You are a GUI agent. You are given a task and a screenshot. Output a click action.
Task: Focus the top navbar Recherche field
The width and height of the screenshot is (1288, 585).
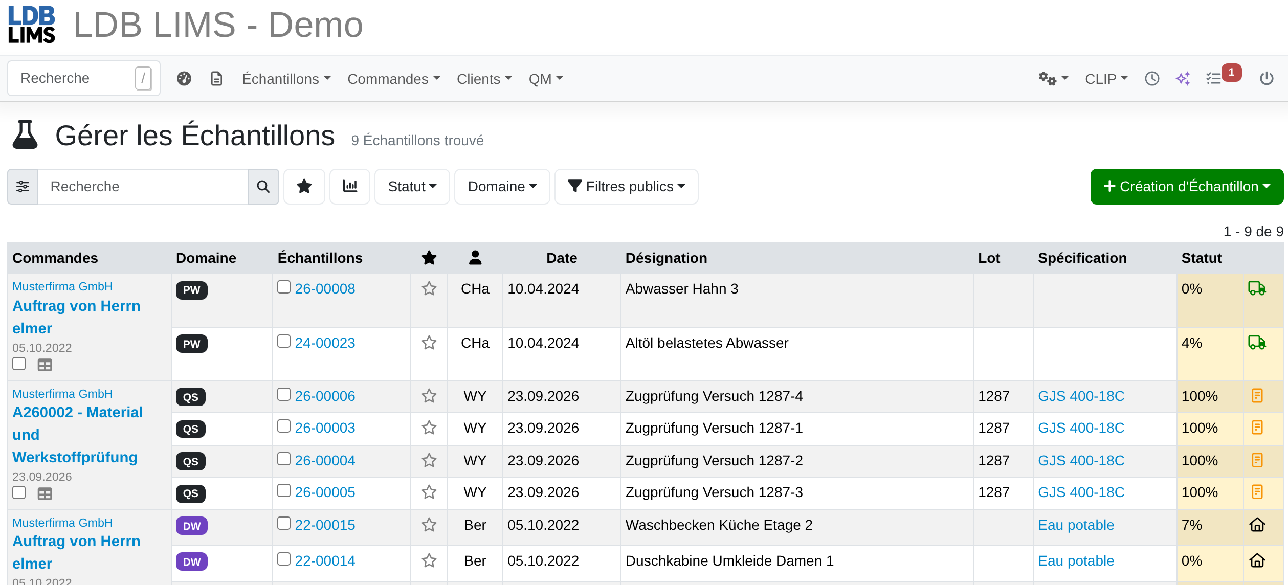pos(84,78)
